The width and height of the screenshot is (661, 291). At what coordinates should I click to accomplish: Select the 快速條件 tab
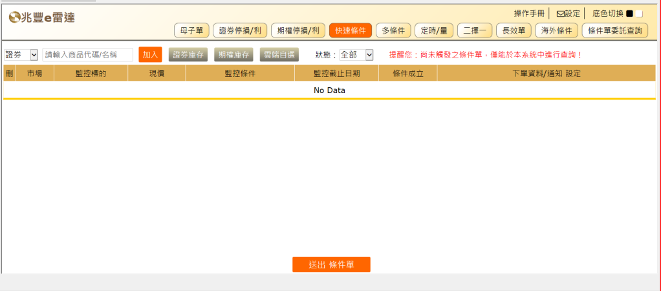tap(351, 31)
